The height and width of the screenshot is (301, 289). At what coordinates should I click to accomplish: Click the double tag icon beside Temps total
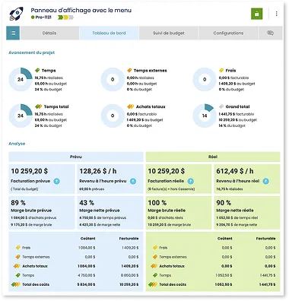coord(38,106)
